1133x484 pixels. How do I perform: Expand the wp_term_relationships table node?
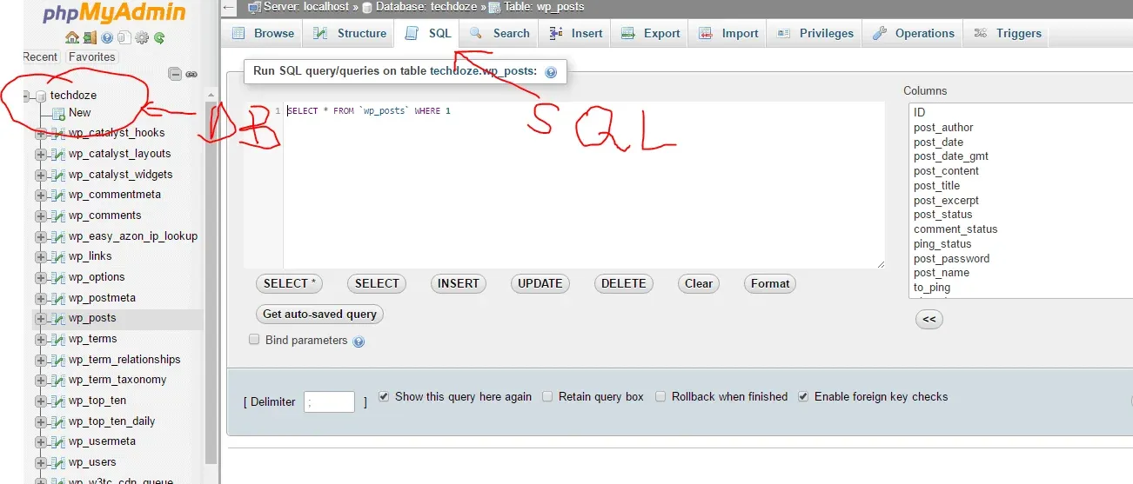[x=40, y=360]
